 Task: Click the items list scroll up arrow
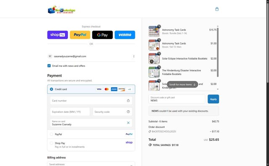(218, 26)
